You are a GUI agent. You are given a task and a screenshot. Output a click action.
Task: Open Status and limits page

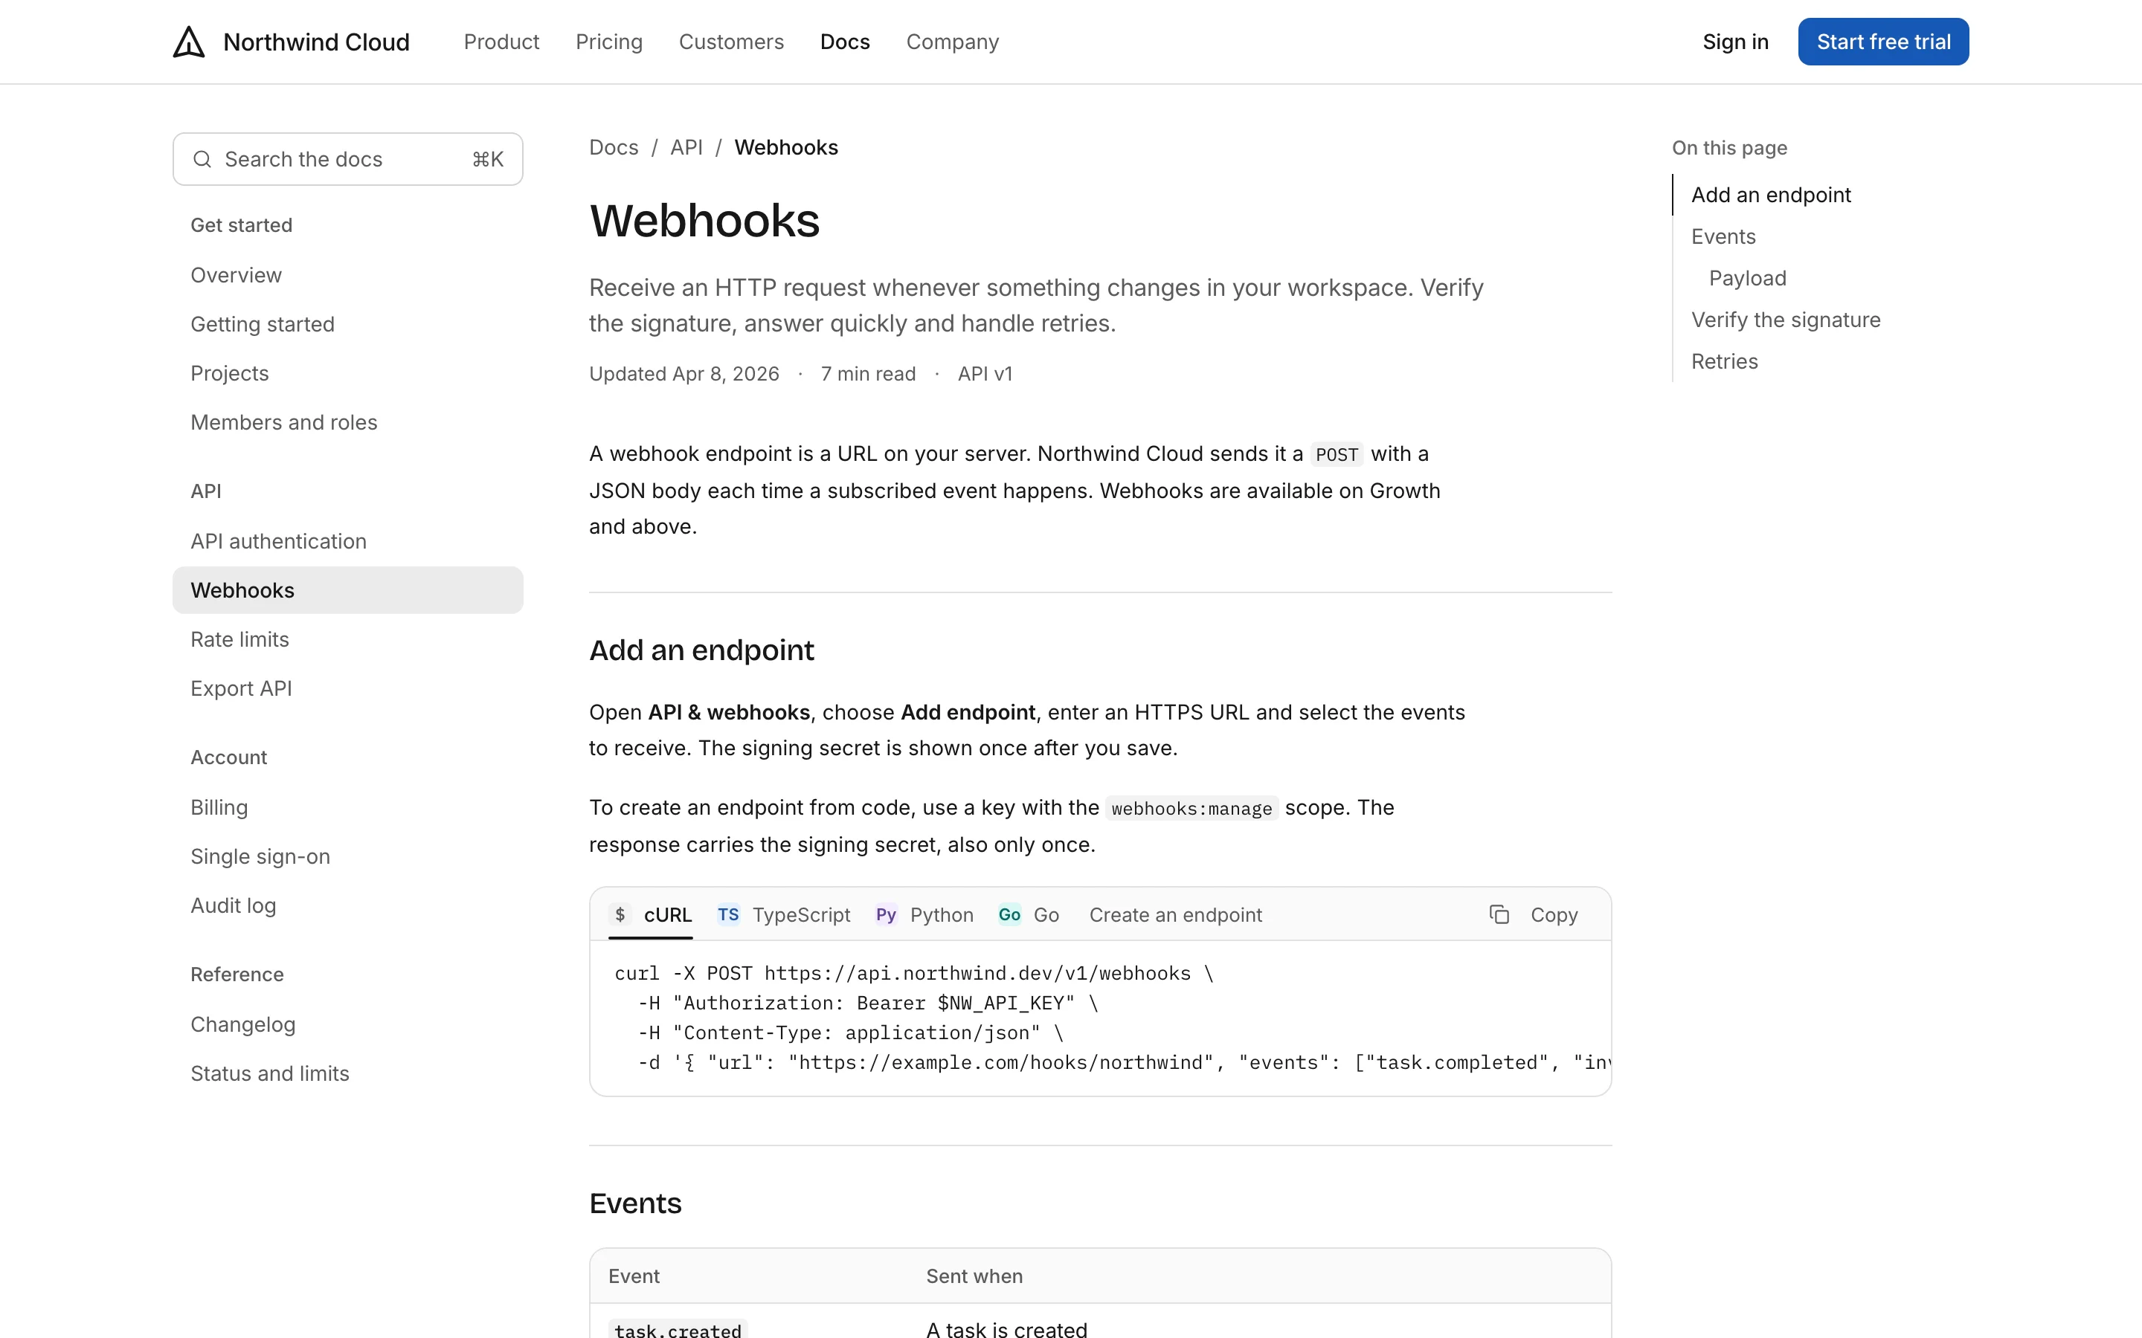click(348, 1073)
